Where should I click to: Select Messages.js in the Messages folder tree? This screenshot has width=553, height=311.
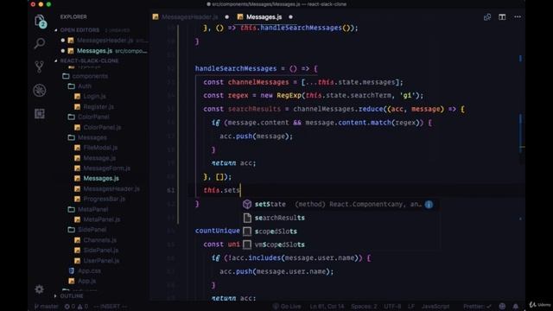pyautogui.click(x=101, y=179)
